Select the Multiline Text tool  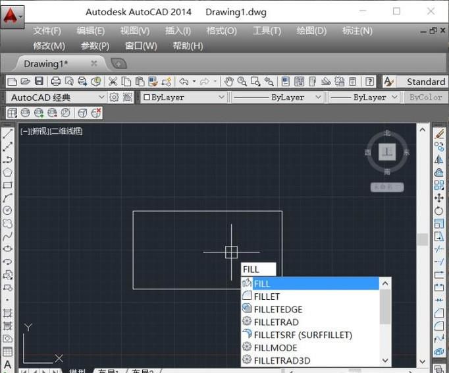coord(7,364)
